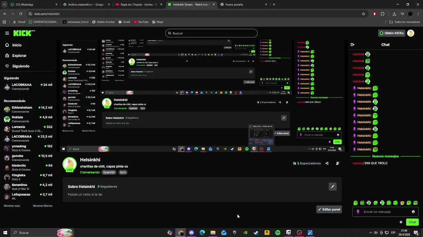Click the Helsinkhi avatar with LIVE badge
Image resolution: width=423 pixels, height=237 pixels.
pos(69,165)
